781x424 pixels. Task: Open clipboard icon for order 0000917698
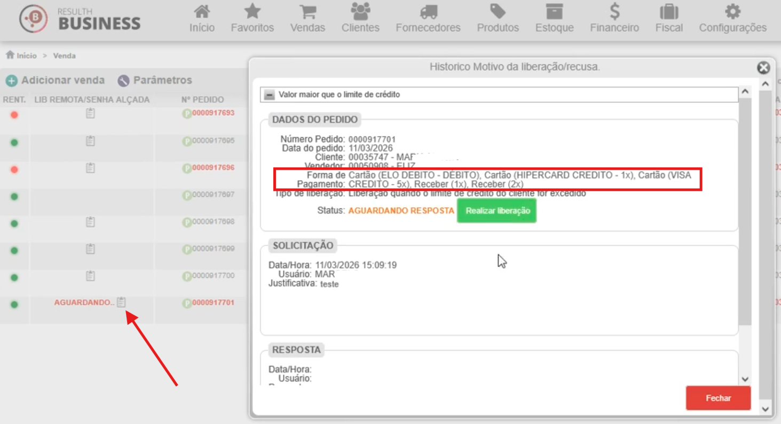pyautogui.click(x=90, y=222)
